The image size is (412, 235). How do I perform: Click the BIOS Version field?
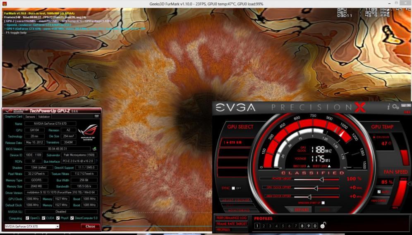coord(57,149)
